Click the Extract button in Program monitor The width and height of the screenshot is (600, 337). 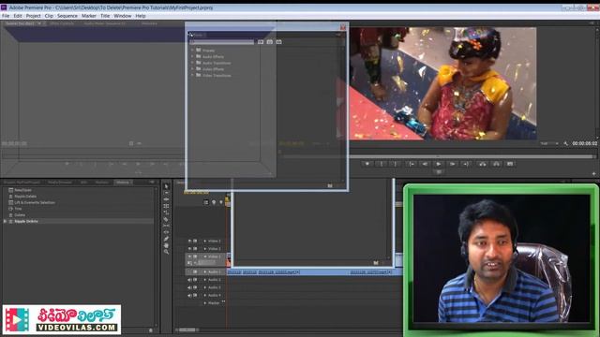(x=496, y=164)
